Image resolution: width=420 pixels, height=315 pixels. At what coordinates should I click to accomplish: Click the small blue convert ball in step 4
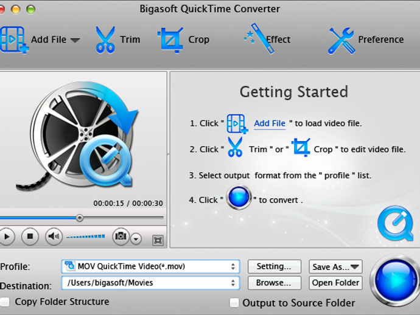[x=239, y=198]
